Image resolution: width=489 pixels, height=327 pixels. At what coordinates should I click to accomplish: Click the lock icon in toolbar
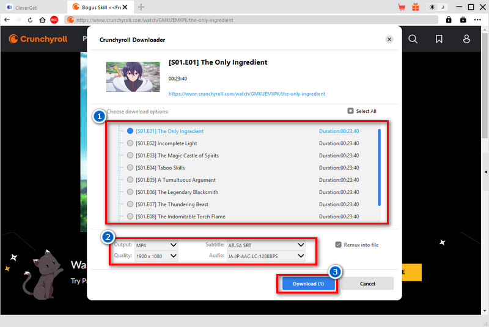[449, 20]
